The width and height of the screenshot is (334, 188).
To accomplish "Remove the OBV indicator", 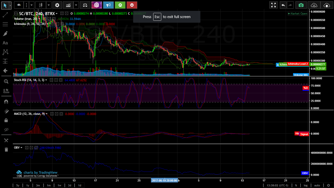I will coord(36,148).
